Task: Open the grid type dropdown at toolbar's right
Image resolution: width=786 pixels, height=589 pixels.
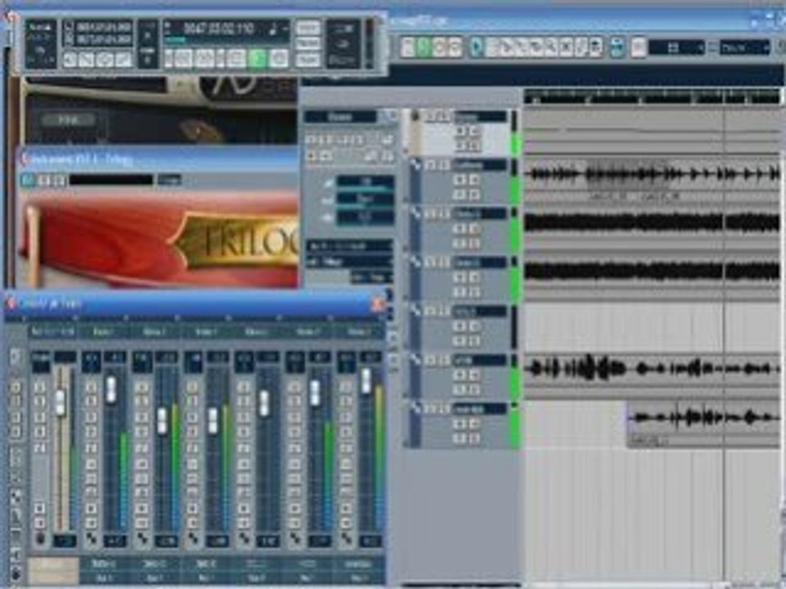Action: [x=745, y=47]
